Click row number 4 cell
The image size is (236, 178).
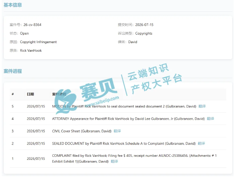point(13,119)
